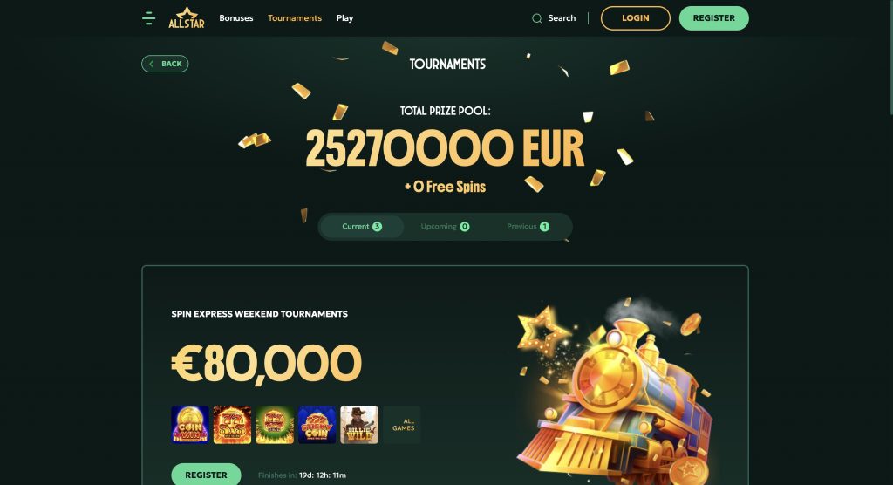This screenshot has width=893, height=485.
Task: Click the AllStar logo
Action: 187,17
